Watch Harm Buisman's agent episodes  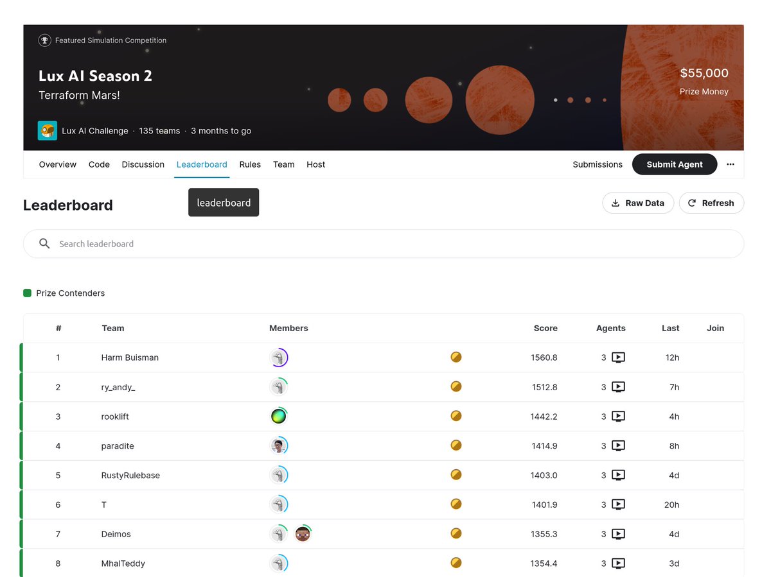(x=618, y=357)
